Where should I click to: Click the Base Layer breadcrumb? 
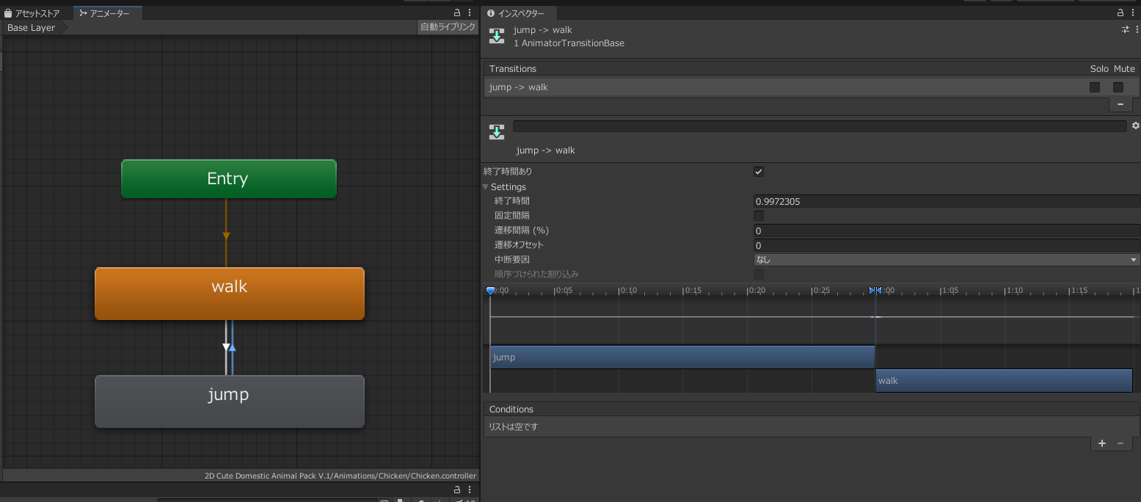tap(32, 28)
